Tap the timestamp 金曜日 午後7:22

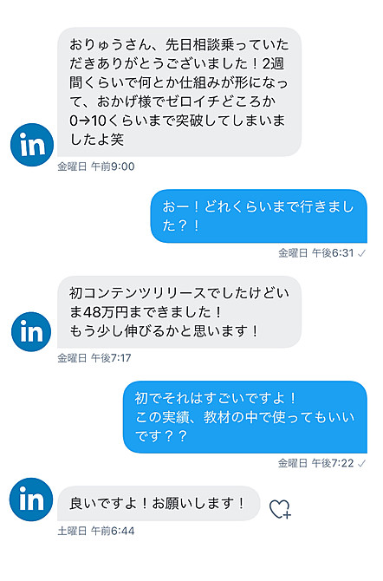(x=316, y=463)
